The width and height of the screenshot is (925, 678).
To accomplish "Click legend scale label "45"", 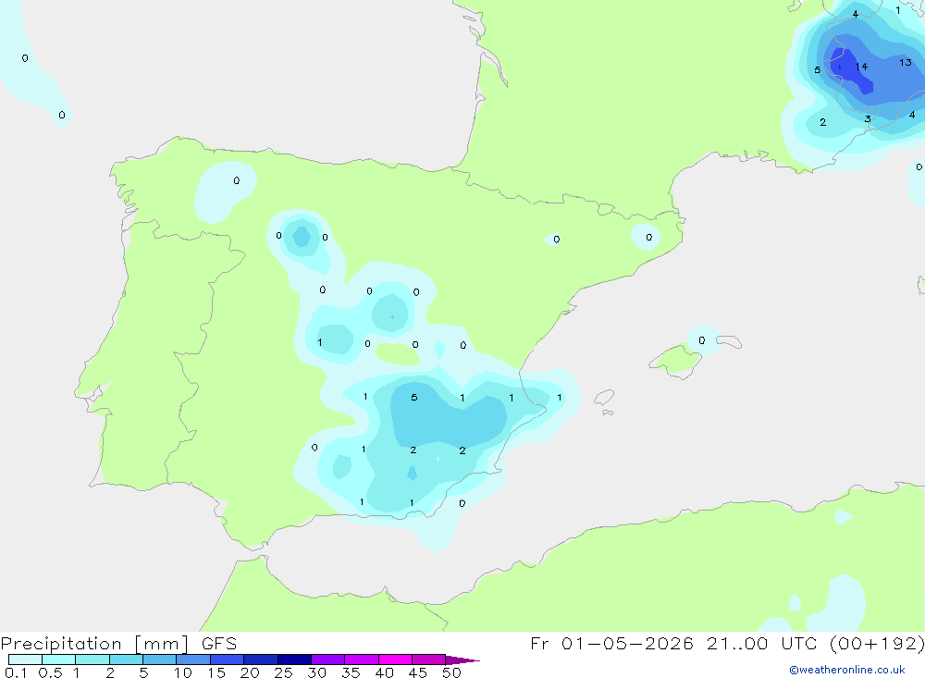I will click(x=418, y=672).
